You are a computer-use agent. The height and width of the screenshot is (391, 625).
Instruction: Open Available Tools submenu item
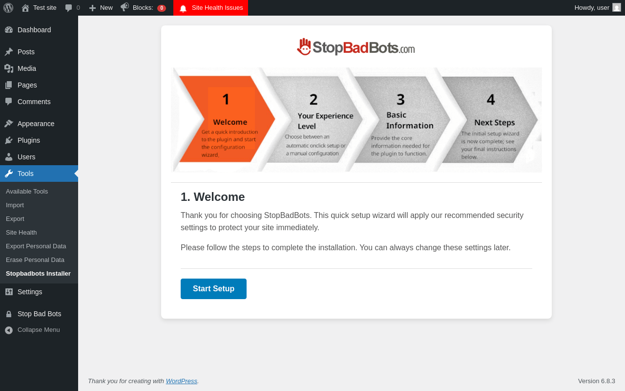pos(27,191)
